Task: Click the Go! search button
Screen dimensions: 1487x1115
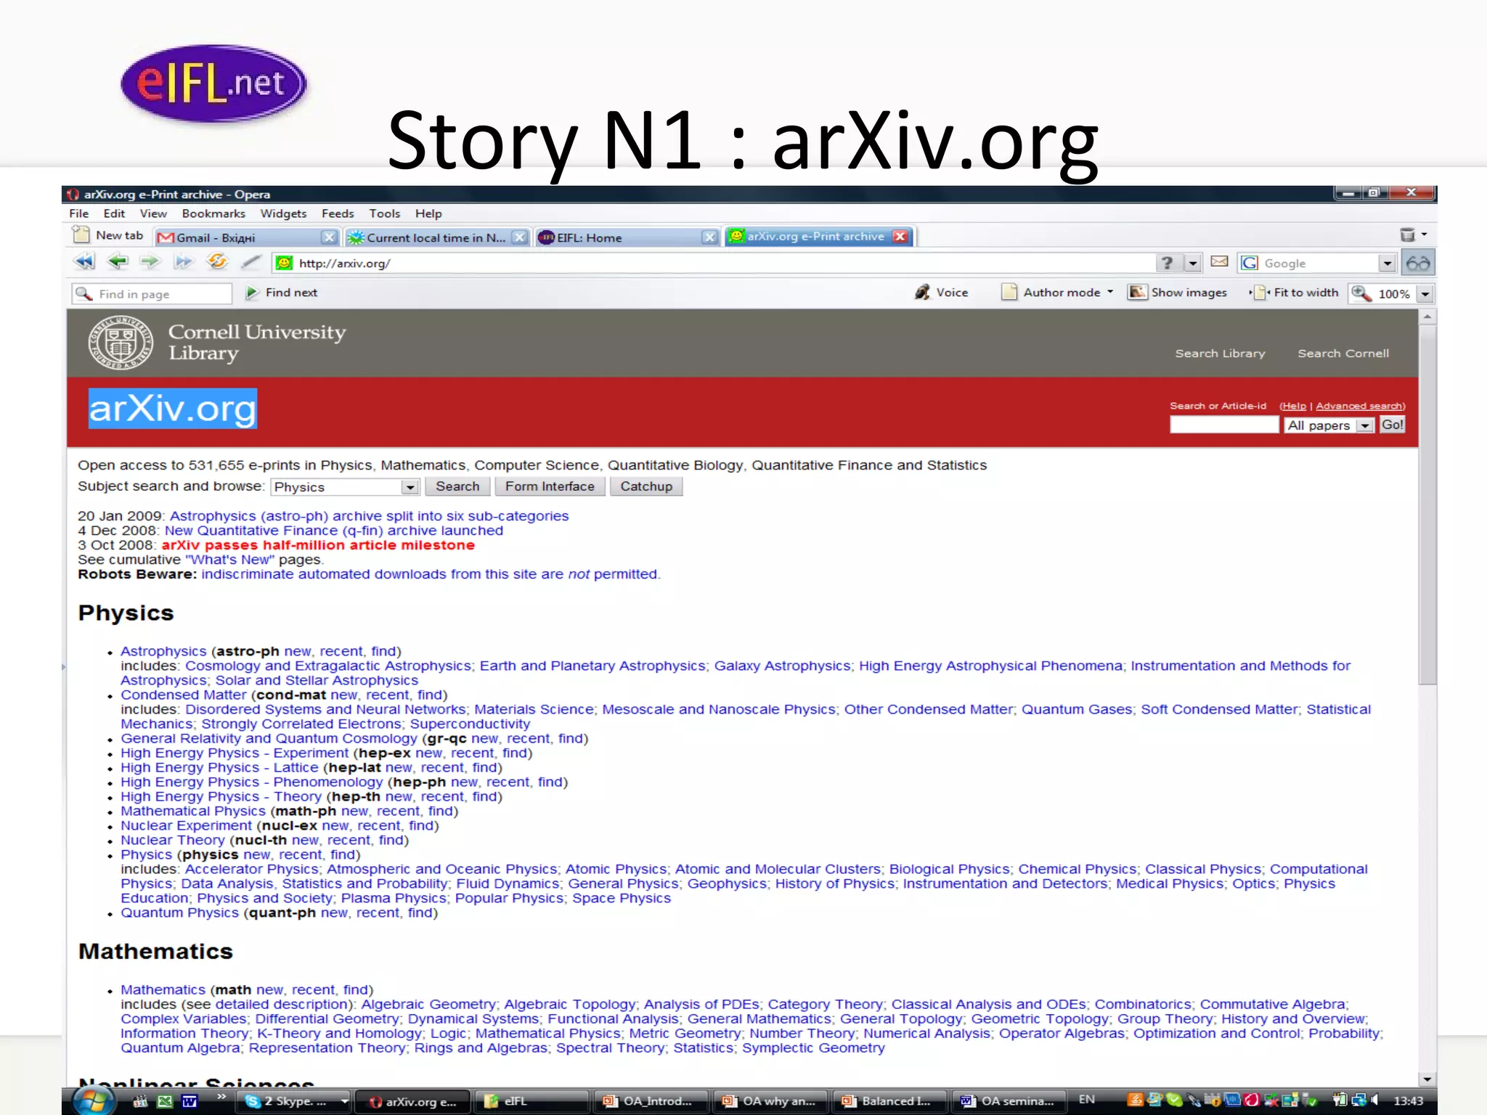Action: [1392, 425]
